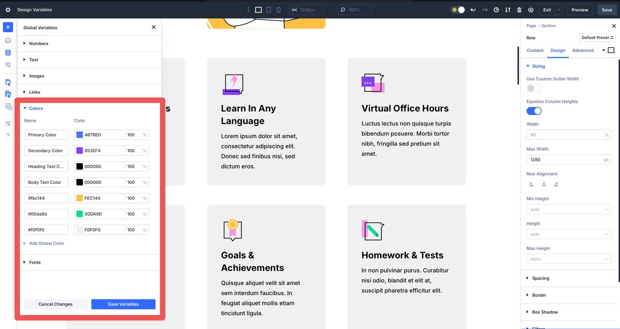Open the help question mark icon
This screenshot has height=329, width=620.
point(8,135)
